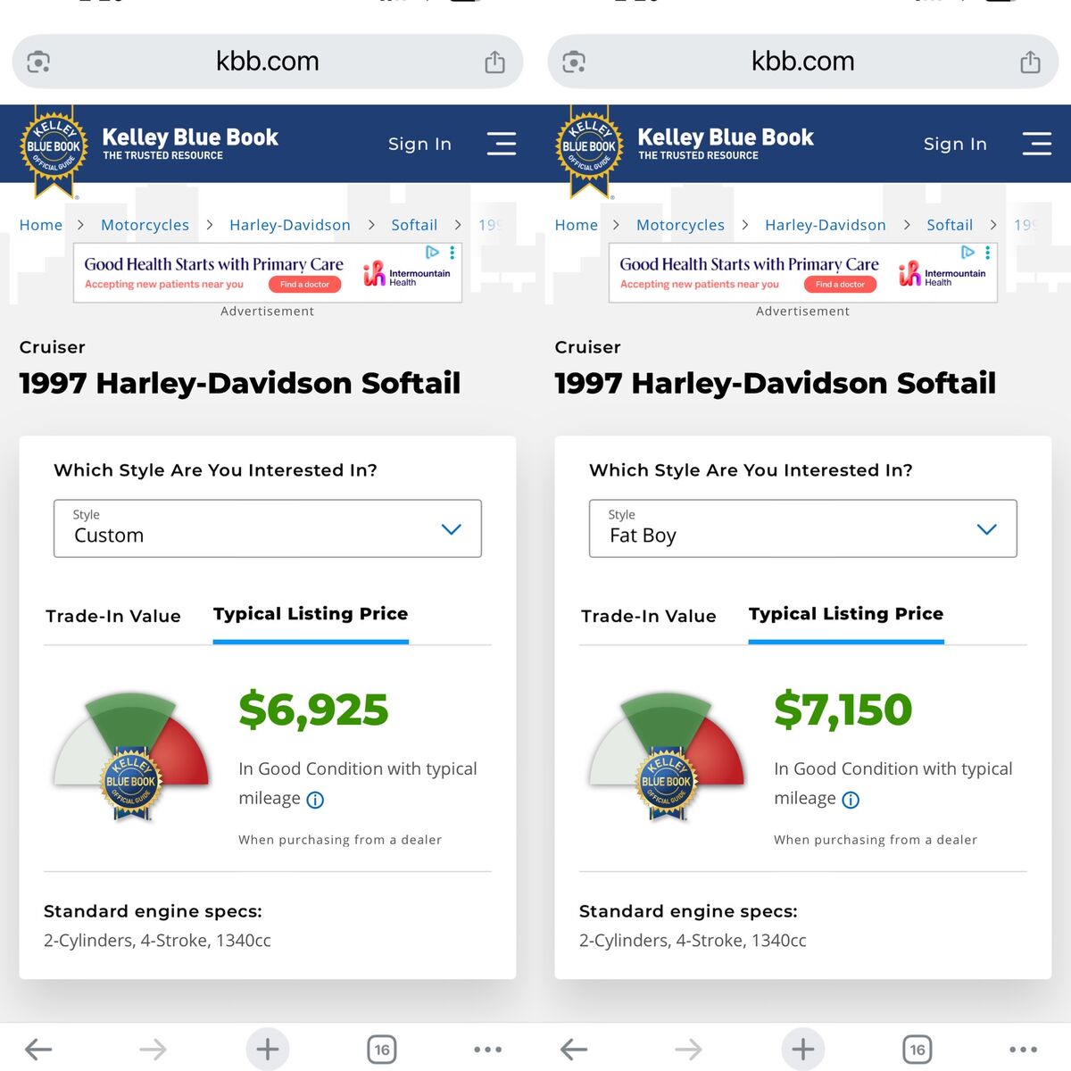Screen dimensions: 1071x1071
Task: Open the ad options icon on left advertisement
Action: click(x=452, y=253)
